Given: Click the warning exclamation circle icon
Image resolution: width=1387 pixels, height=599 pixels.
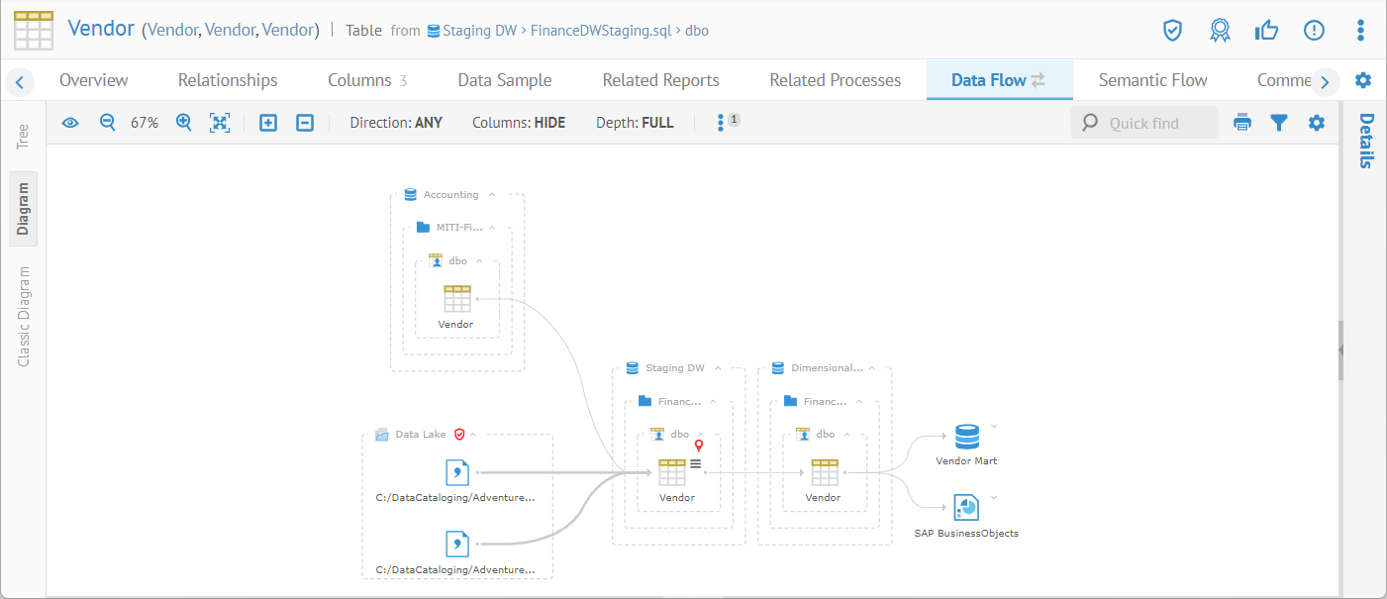Looking at the screenshot, I should 1314,31.
